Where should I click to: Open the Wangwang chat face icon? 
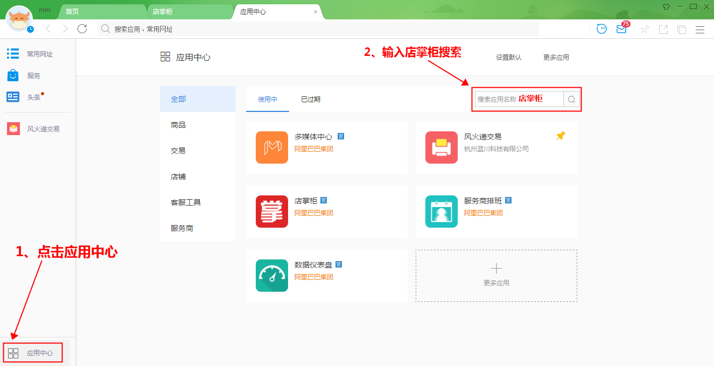(x=601, y=29)
